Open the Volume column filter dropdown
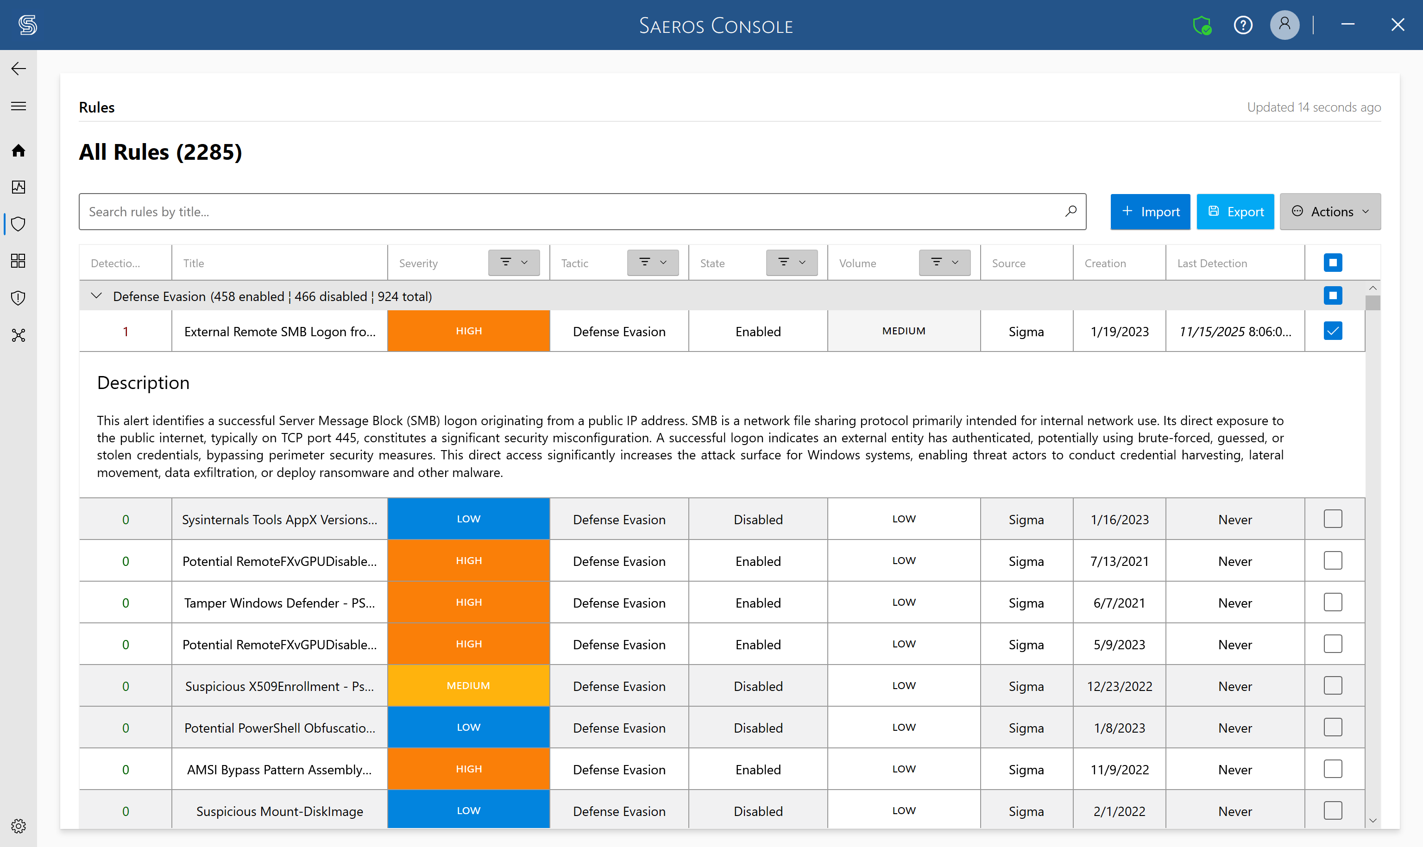Image resolution: width=1423 pixels, height=847 pixels. click(x=944, y=263)
